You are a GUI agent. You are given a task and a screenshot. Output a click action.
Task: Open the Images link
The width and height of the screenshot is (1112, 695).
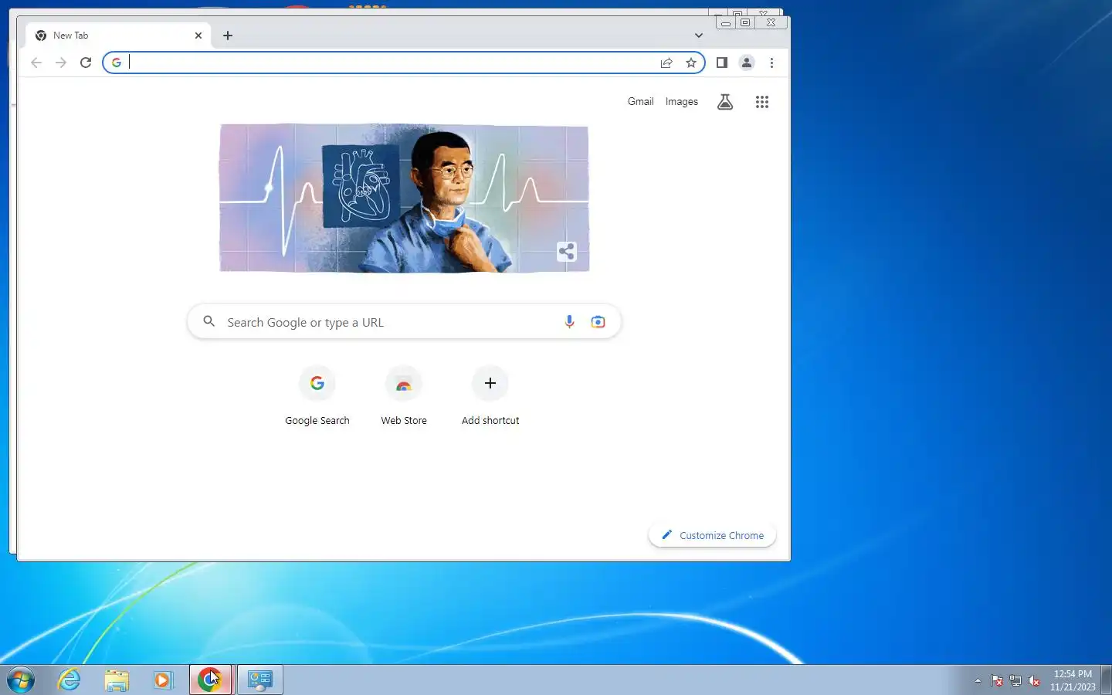point(682,101)
